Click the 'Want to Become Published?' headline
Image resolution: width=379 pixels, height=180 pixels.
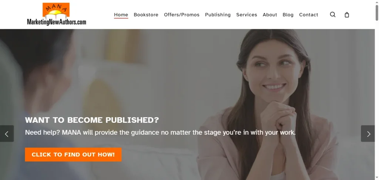(92, 120)
